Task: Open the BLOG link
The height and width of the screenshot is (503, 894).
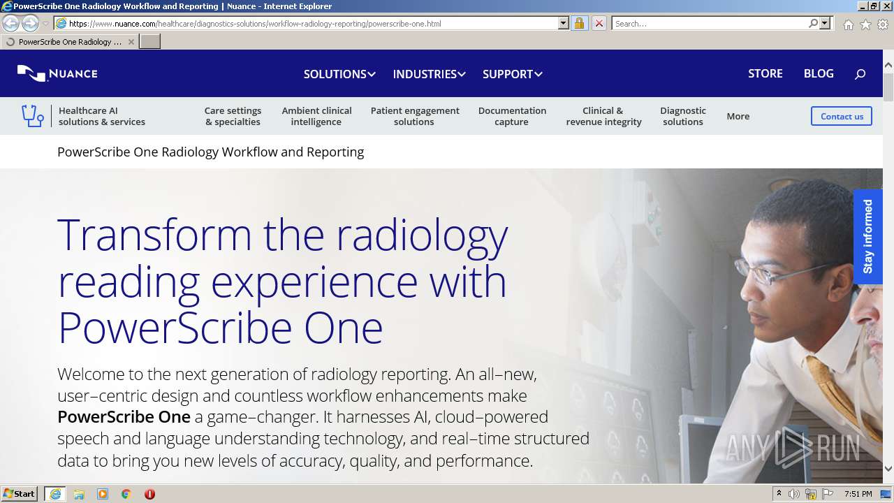Action: [x=819, y=73]
